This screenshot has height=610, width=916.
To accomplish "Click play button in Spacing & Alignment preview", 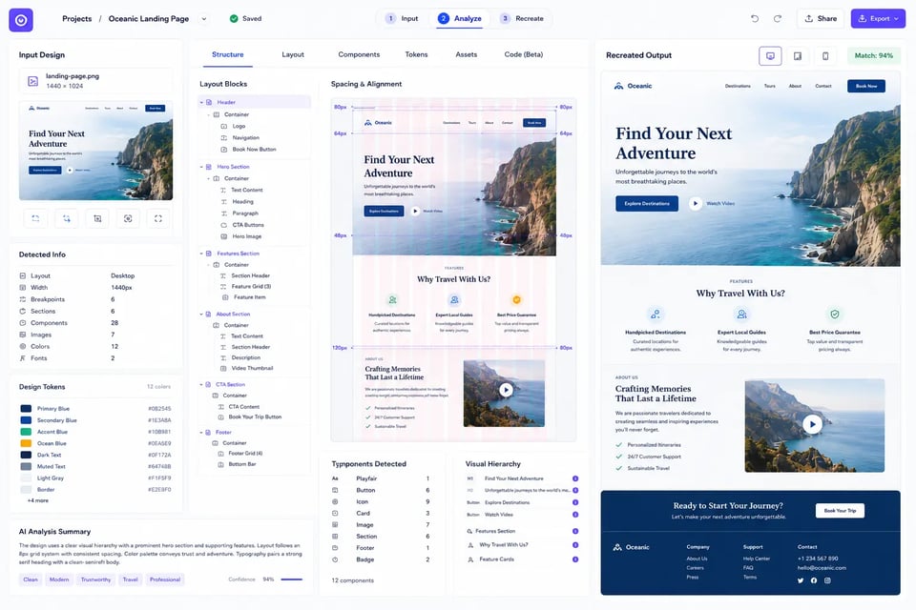I will (506, 389).
